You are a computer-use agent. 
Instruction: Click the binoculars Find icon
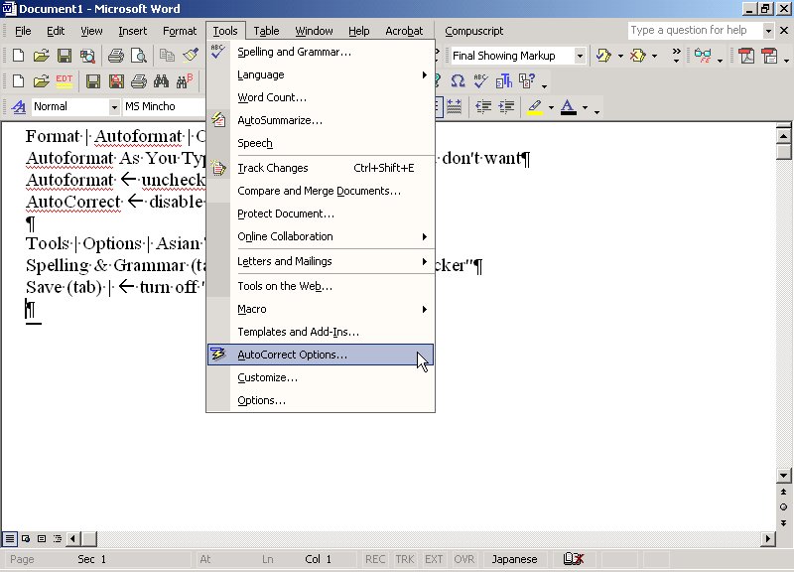pos(164,80)
